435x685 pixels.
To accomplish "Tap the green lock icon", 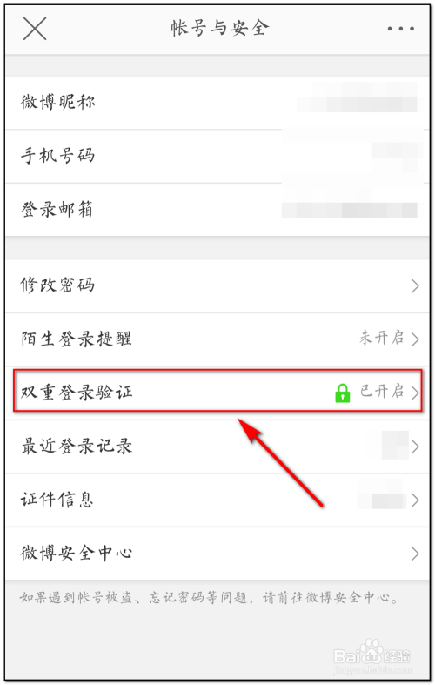I will click(x=343, y=393).
